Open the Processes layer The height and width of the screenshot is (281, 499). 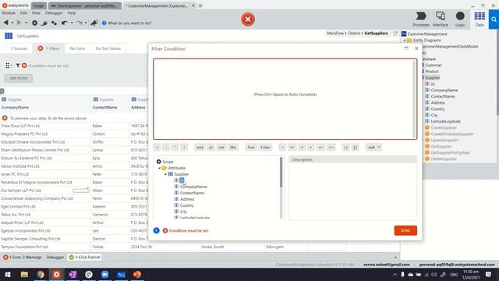(421, 19)
